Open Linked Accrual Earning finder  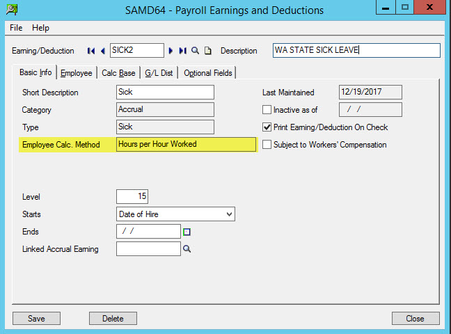187,249
